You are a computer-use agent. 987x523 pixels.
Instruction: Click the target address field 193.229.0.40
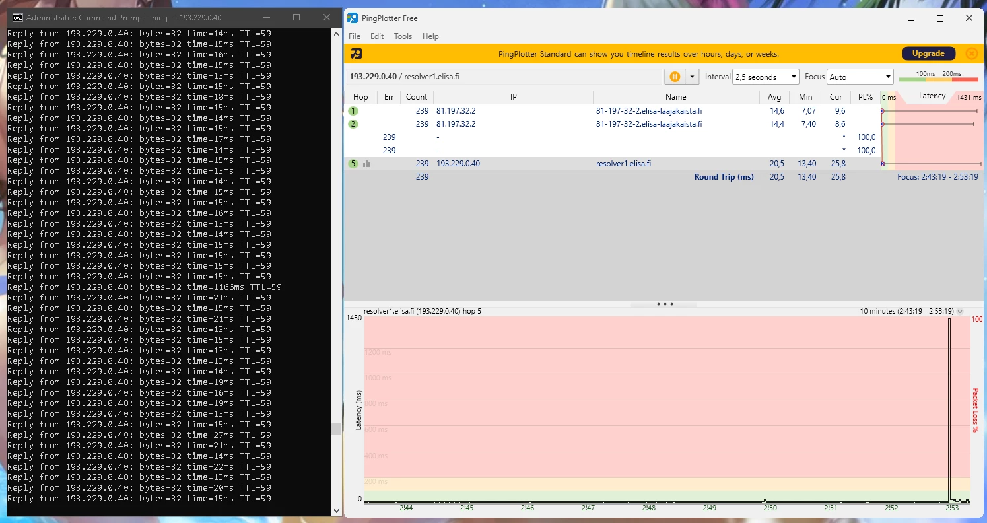pos(504,77)
